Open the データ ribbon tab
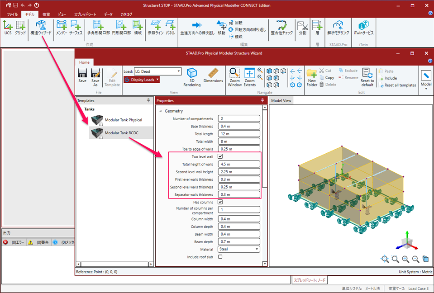 [108, 14]
